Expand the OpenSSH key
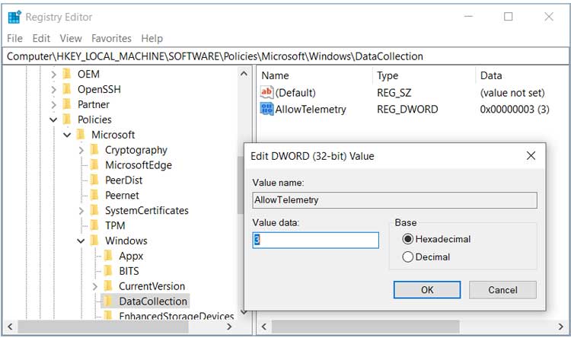571x338 pixels. click(x=53, y=90)
